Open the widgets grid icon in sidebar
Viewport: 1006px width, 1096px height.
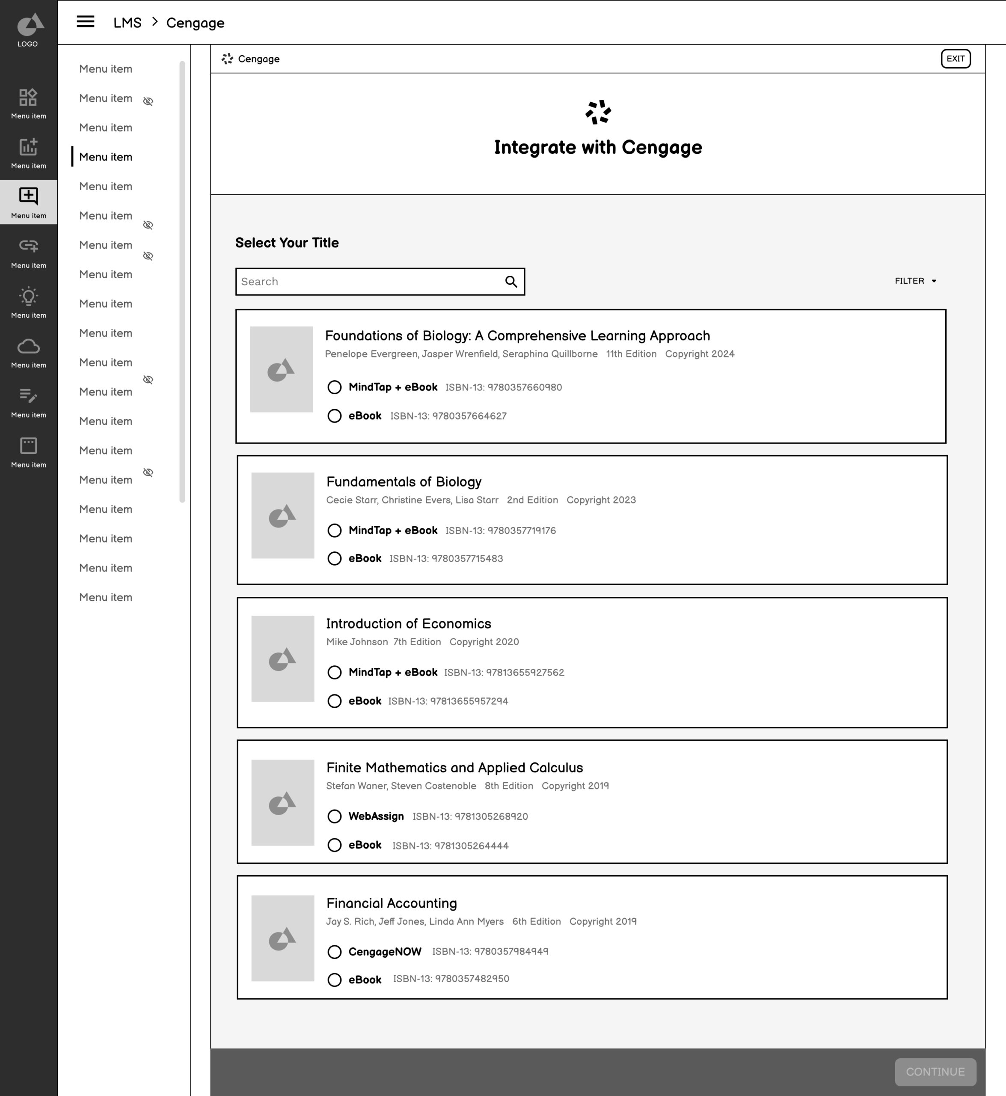(28, 98)
